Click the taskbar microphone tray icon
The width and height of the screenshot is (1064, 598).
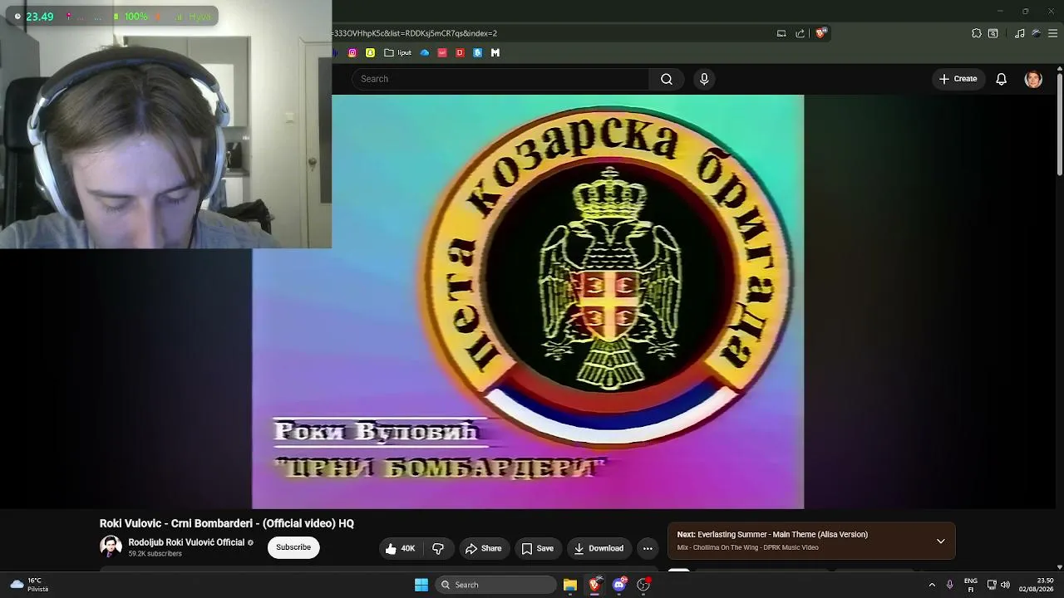coord(950,585)
